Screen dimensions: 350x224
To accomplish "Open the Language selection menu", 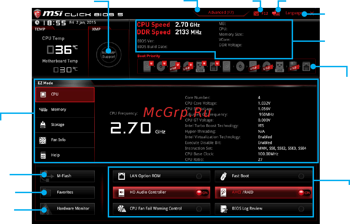I will click(293, 13).
